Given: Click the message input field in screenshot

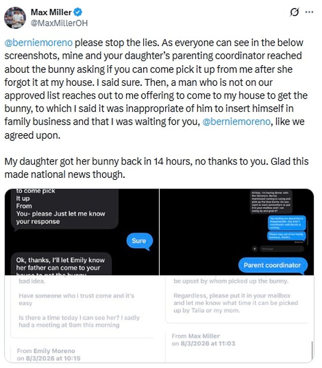Looking at the screenshot, I should pos(282,249).
